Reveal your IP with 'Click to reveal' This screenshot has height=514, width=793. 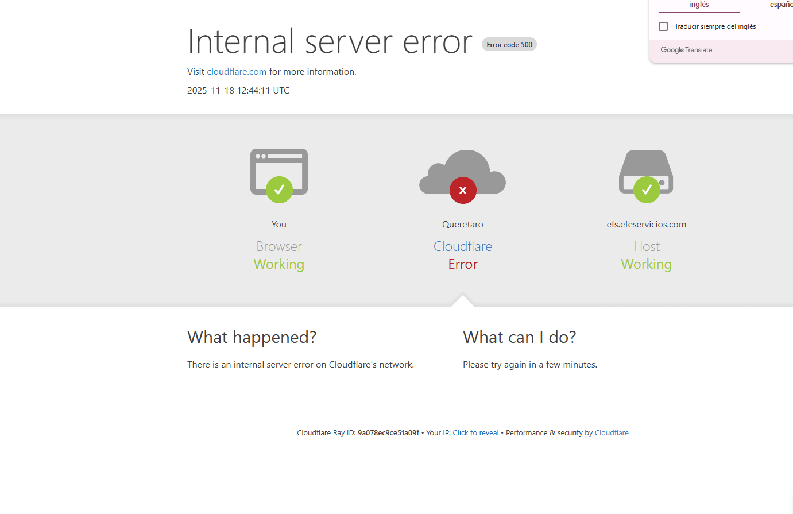point(475,433)
